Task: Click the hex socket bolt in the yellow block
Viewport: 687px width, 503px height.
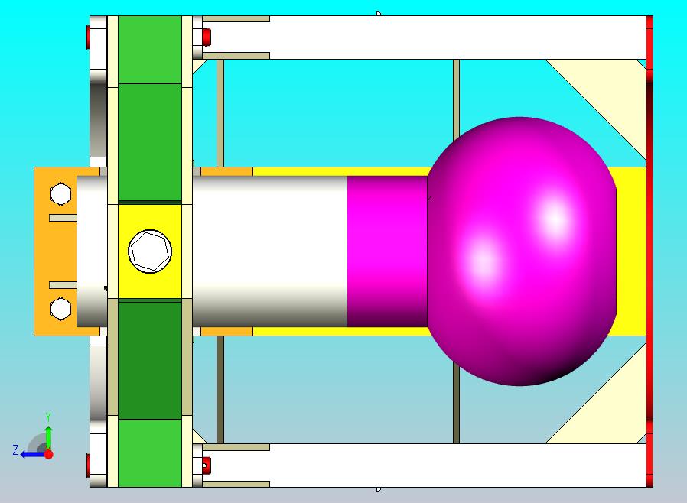Action: coord(150,251)
